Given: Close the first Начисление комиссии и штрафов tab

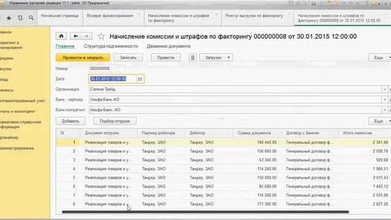Looking at the screenshot, I should coord(216,15).
